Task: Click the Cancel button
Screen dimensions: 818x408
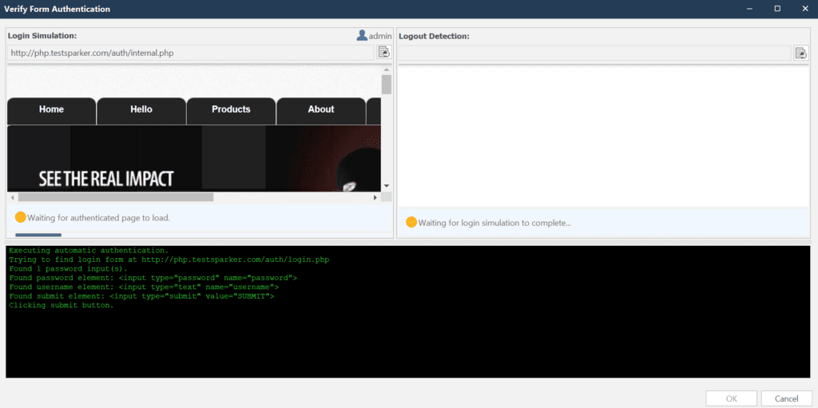Action: click(x=786, y=398)
